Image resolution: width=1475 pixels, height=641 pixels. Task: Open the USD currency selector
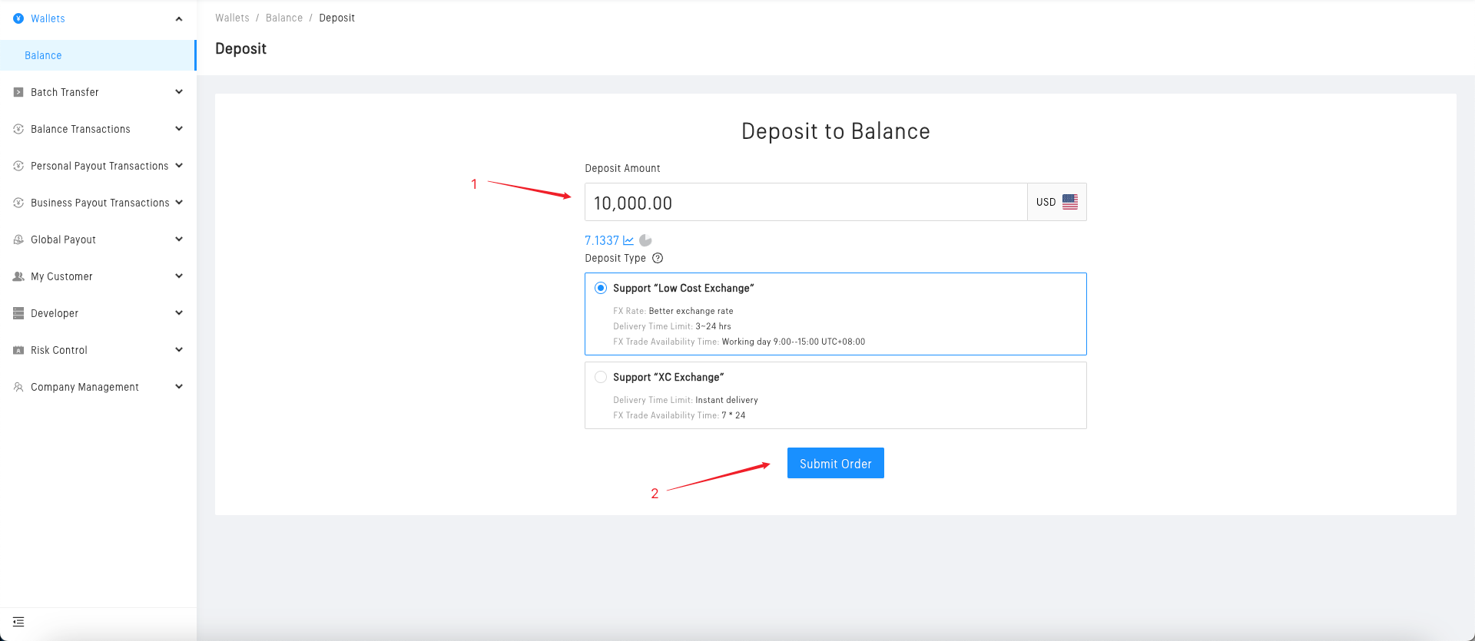1056,202
